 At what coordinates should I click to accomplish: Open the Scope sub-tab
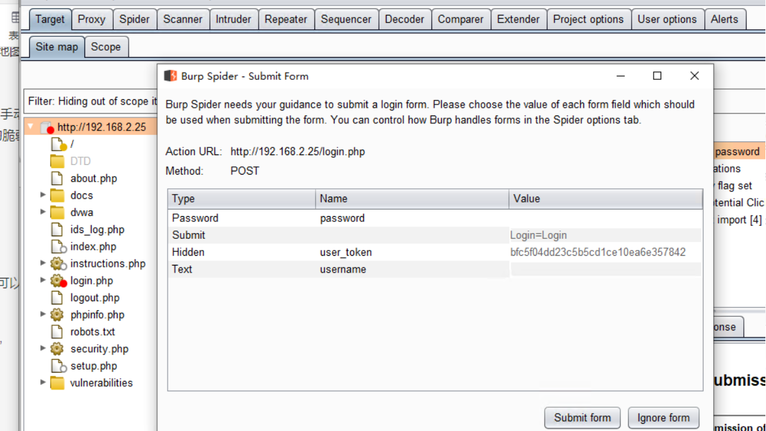tap(105, 47)
